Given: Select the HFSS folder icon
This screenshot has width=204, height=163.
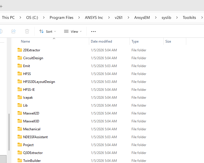Looking at the screenshot, I should (20, 74).
